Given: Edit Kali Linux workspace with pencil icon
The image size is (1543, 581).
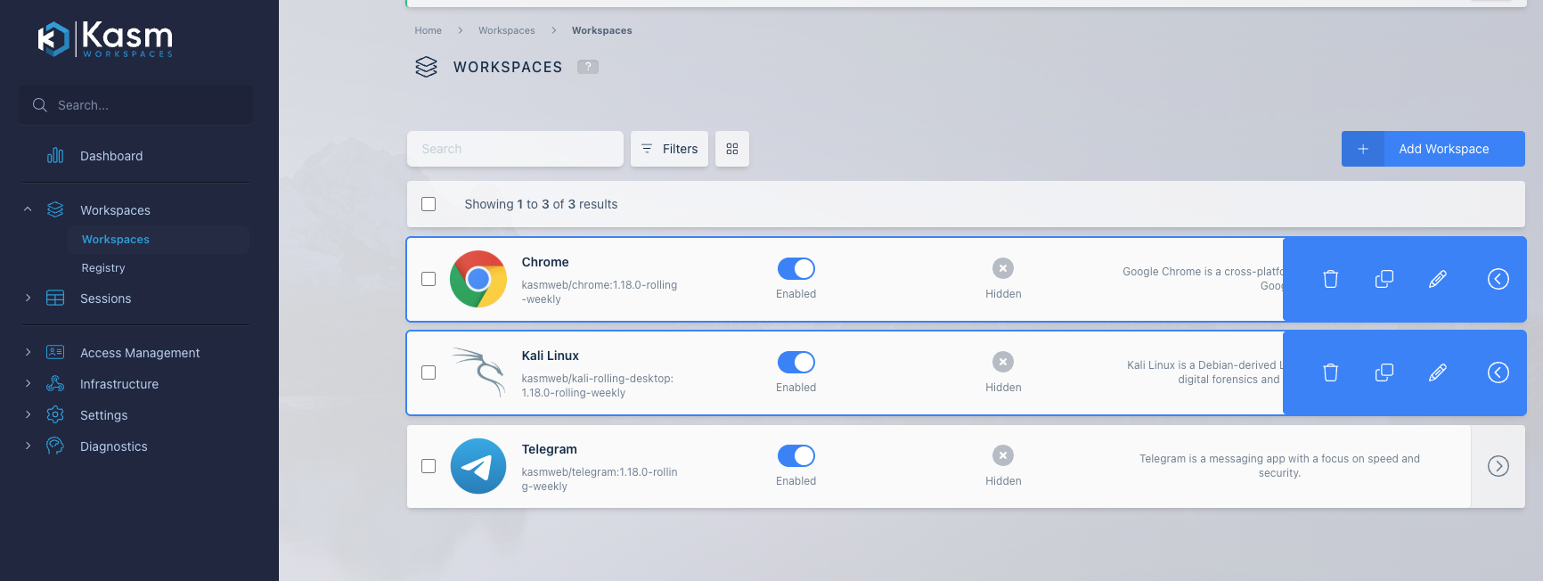Looking at the screenshot, I should [x=1437, y=372].
